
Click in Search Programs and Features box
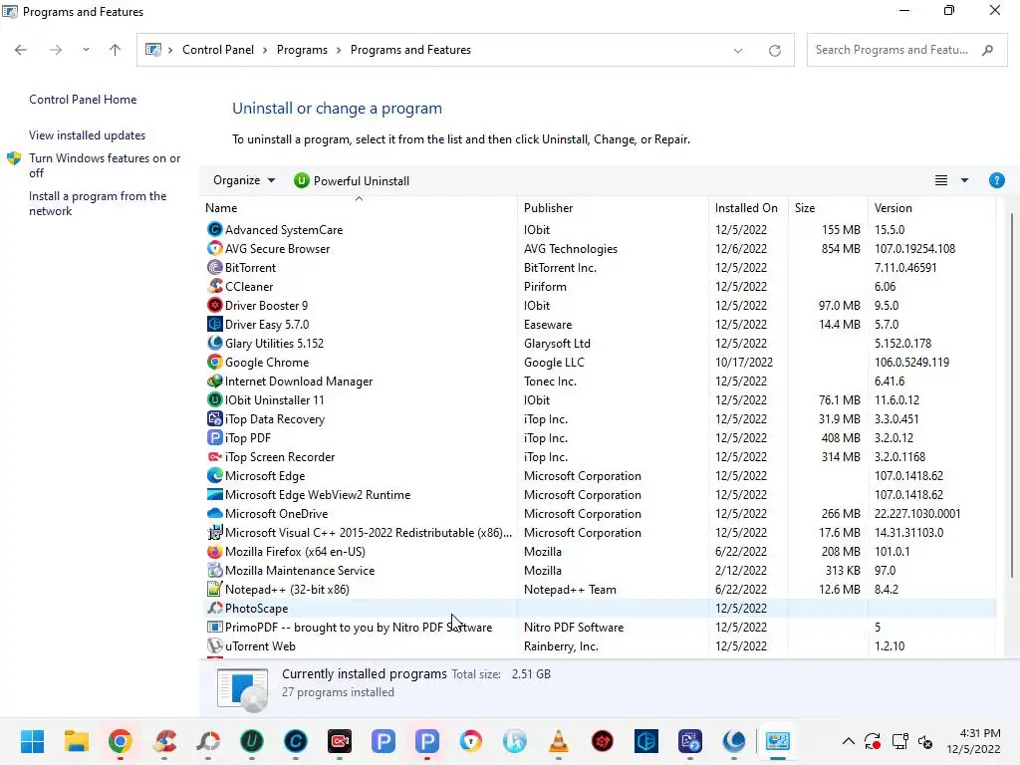click(906, 50)
